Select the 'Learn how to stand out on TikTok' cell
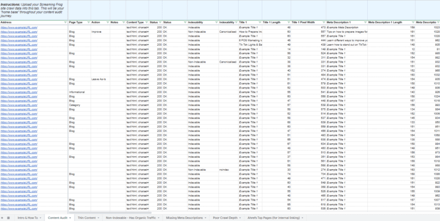 click(346, 45)
